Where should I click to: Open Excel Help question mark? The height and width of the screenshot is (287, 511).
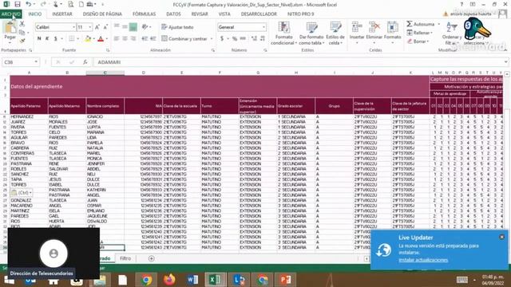[x=461, y=4]
